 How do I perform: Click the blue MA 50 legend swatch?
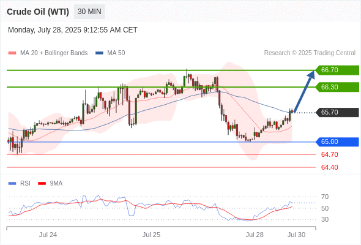point(99,53)
